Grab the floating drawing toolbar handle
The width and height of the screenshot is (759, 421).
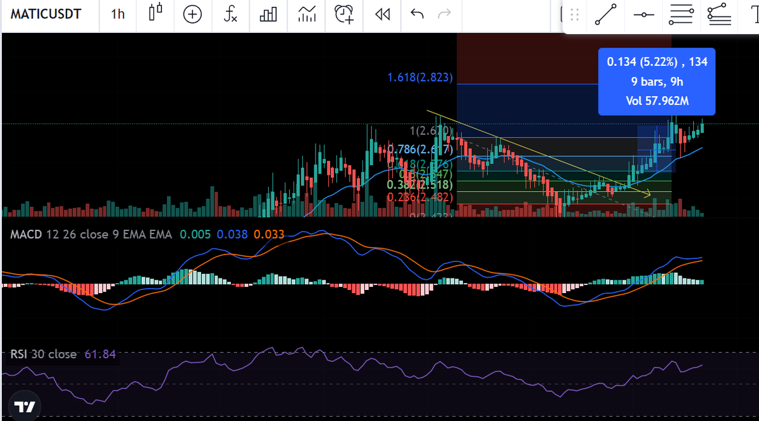(x=574, y=15)
